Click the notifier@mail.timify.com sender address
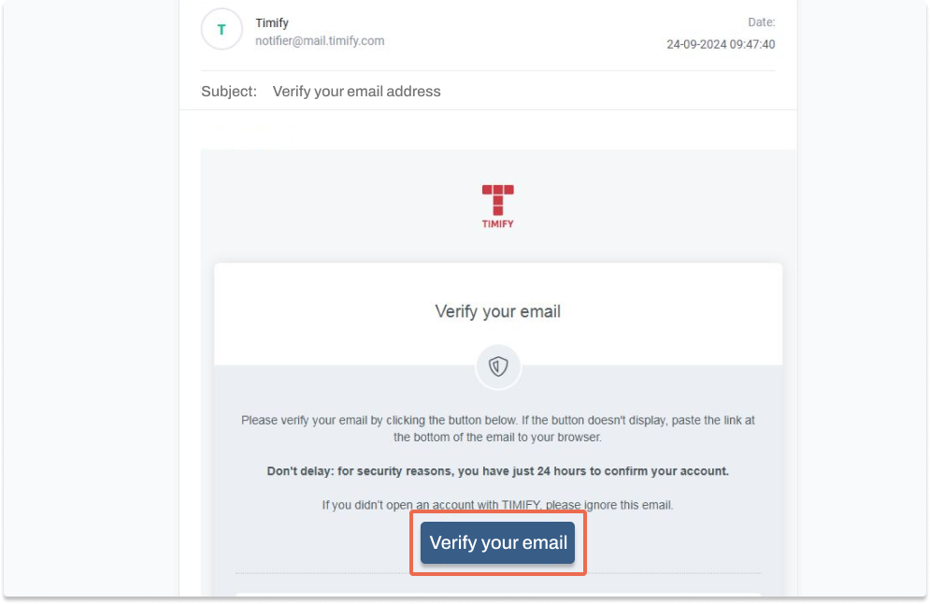930x604 pixels. 320,41
